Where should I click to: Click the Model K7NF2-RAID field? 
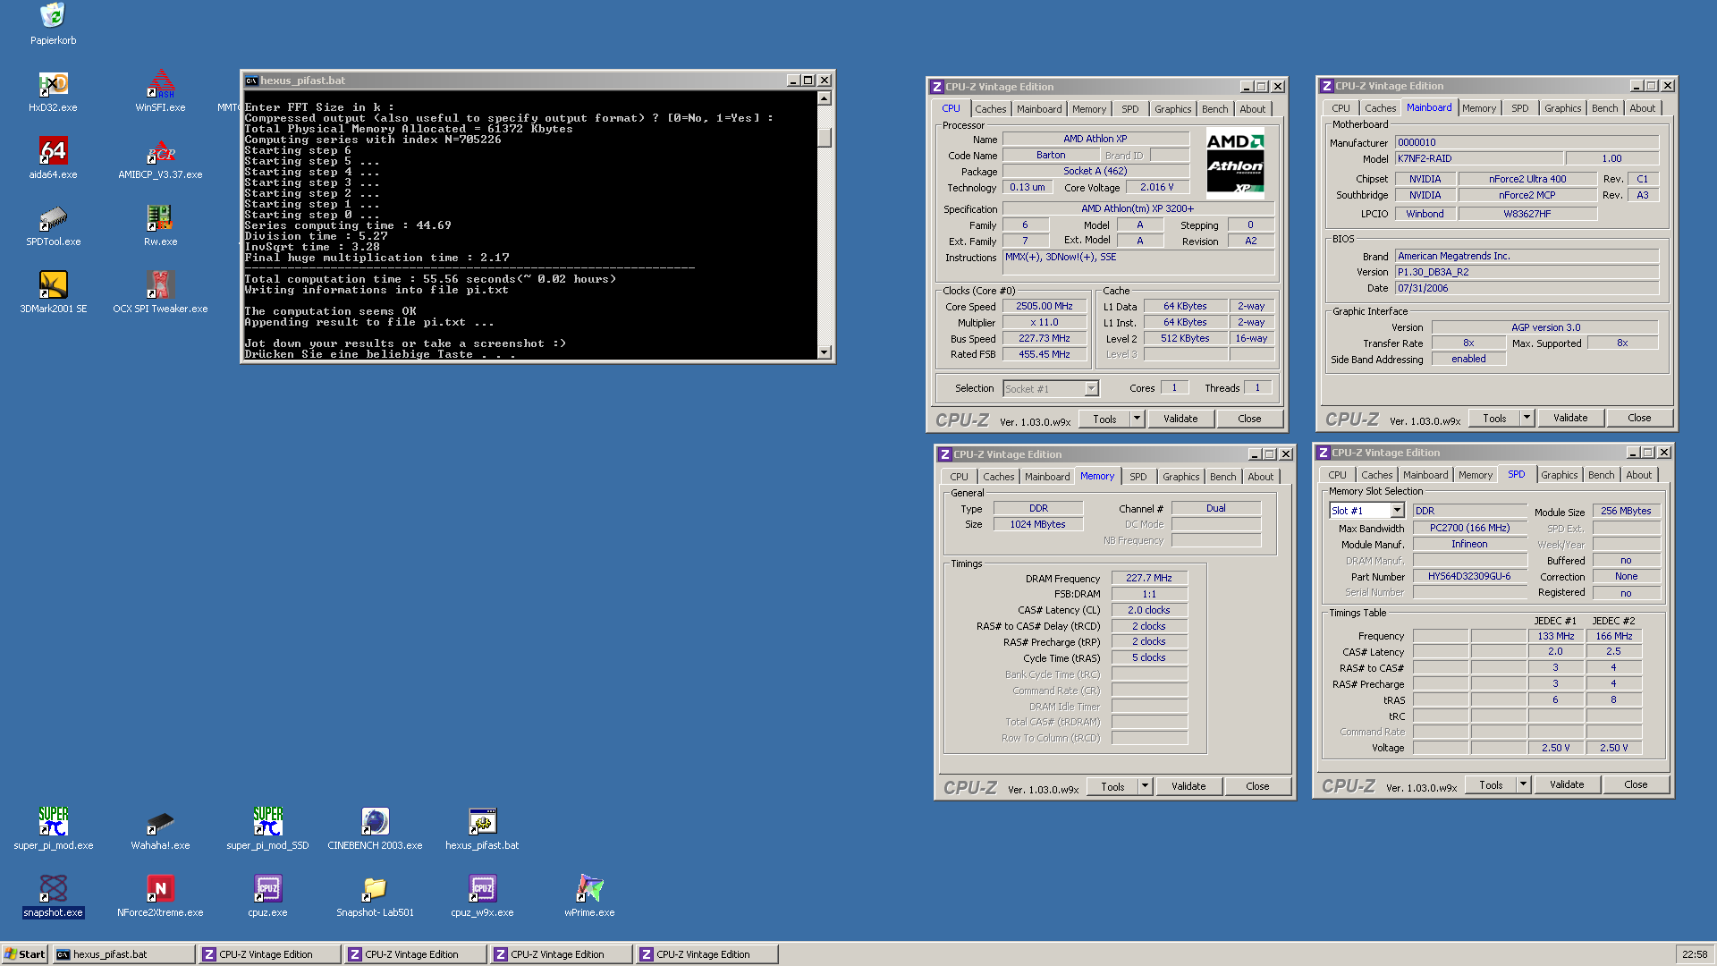pos(1479,159)
